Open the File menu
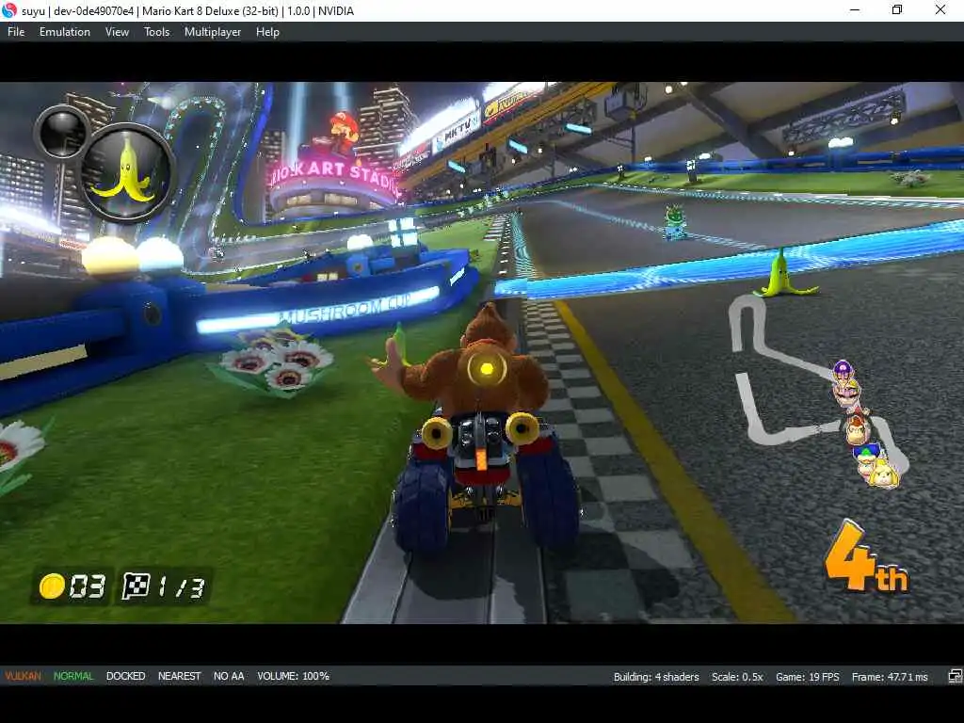The image size is (964, 723). 16,32
